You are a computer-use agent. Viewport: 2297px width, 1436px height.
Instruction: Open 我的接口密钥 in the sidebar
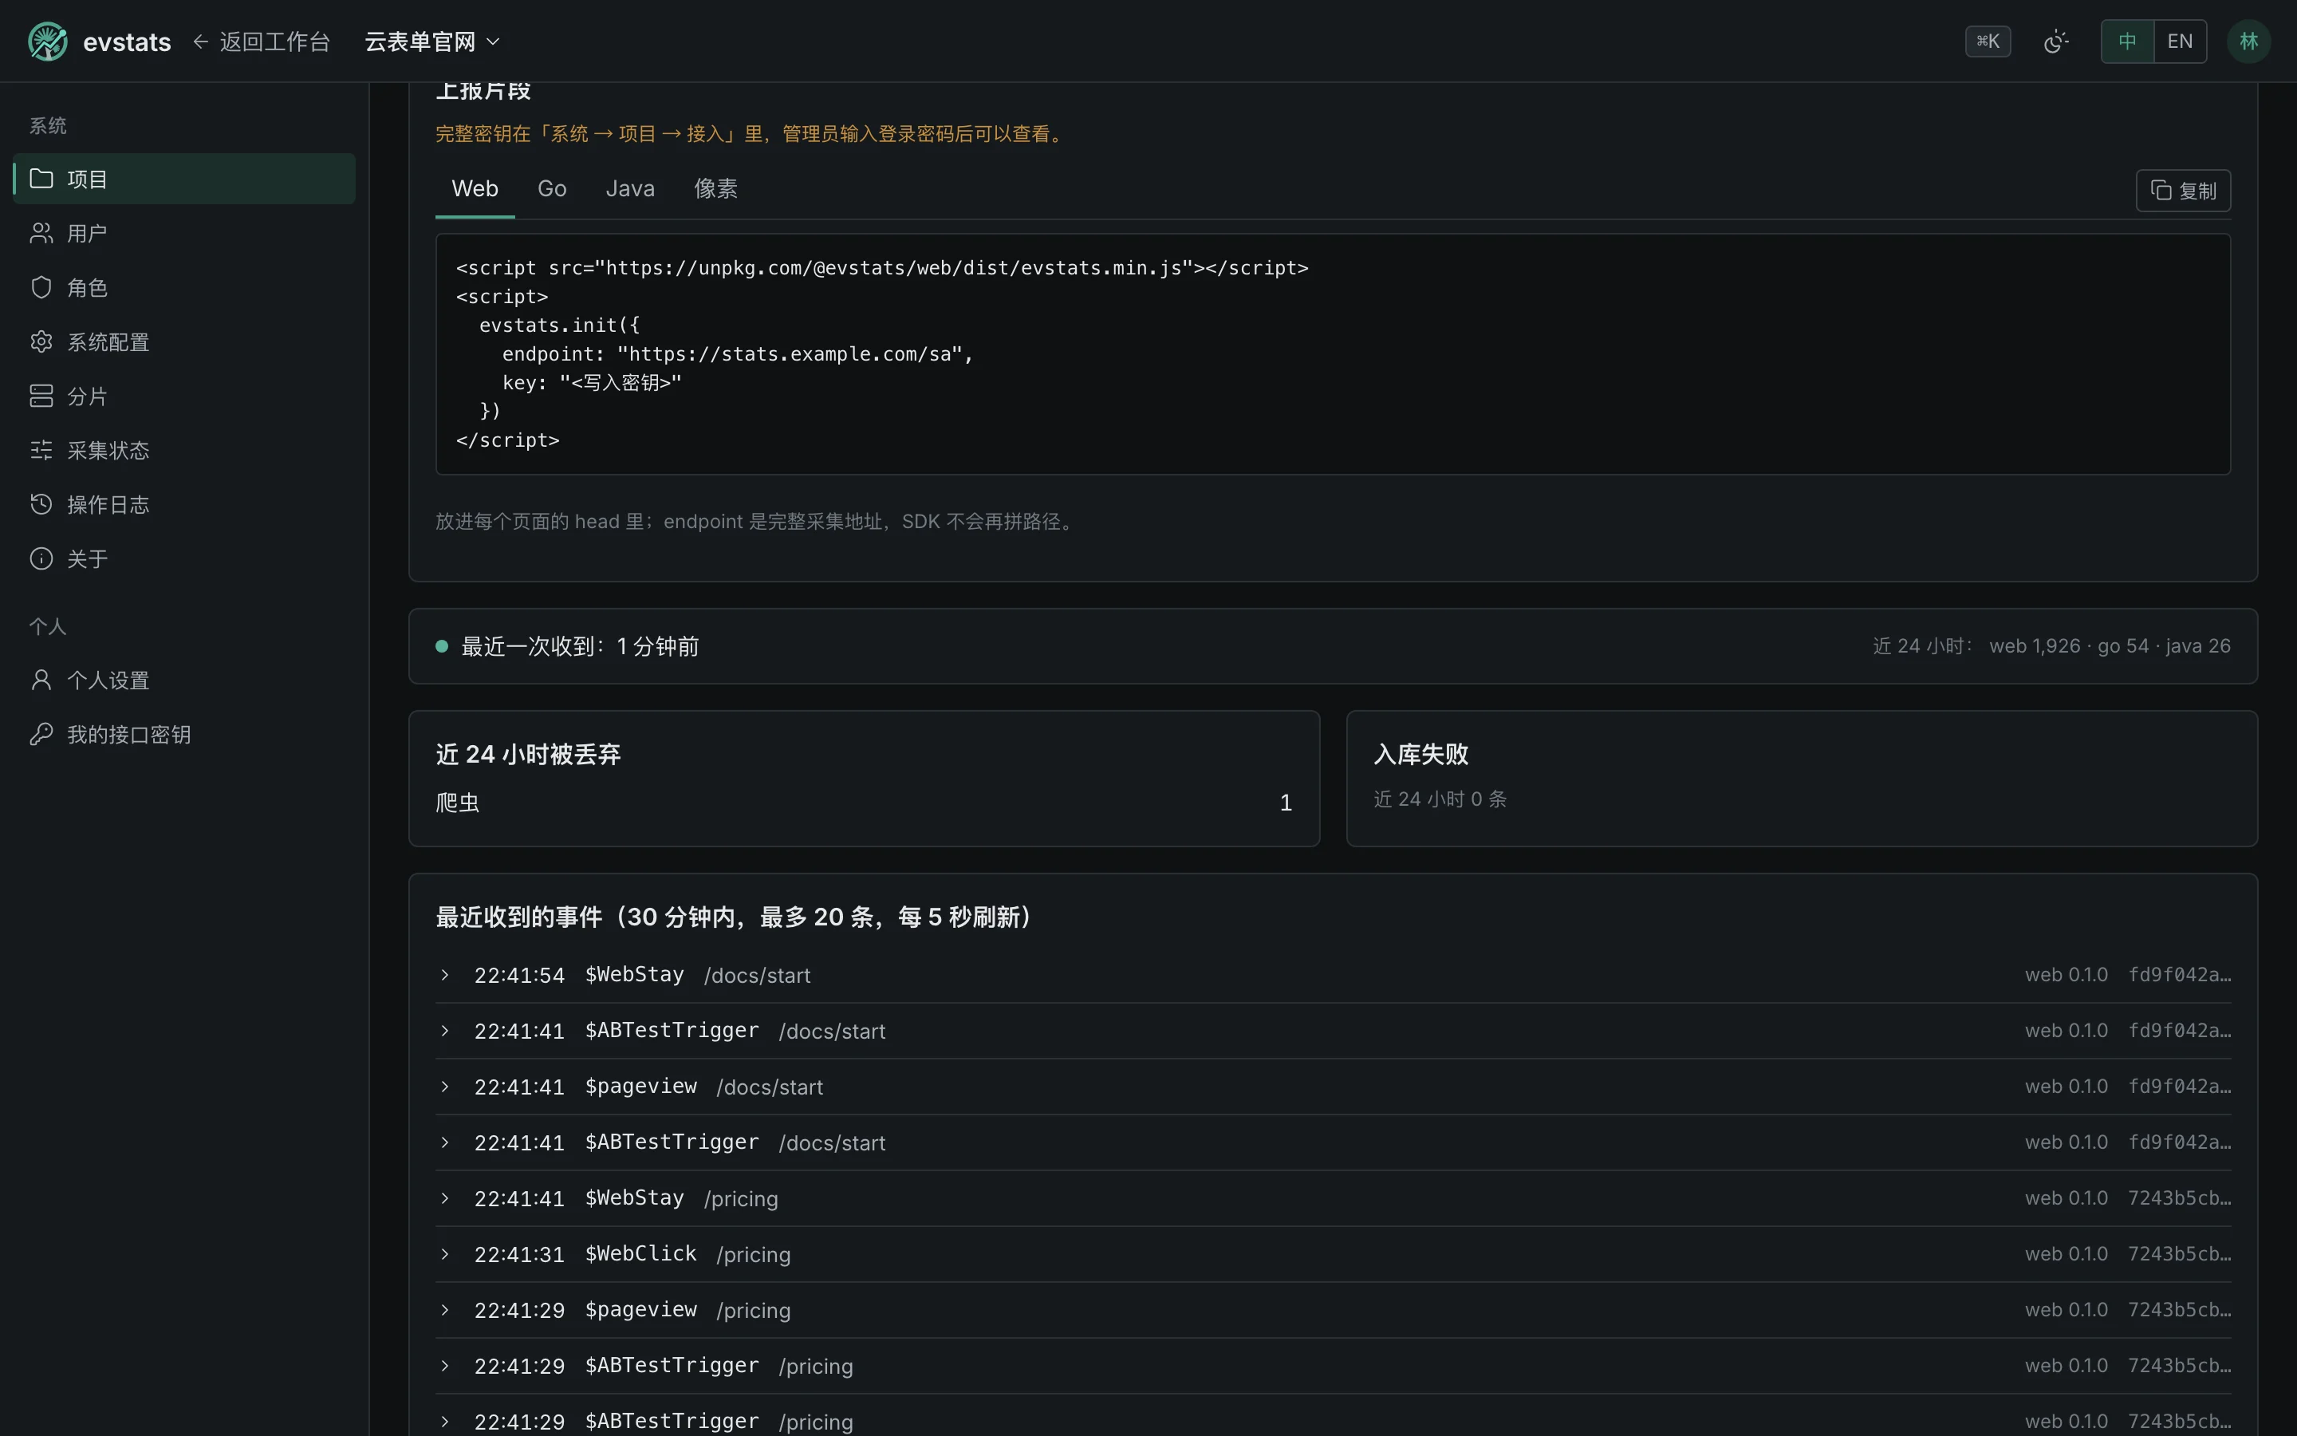(184, 734)
